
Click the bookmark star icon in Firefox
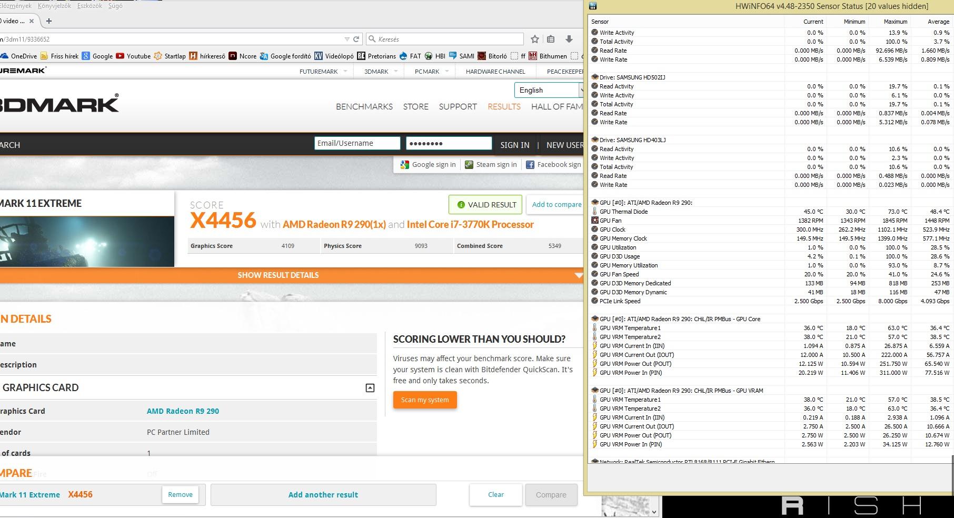(x=535, y=39)
